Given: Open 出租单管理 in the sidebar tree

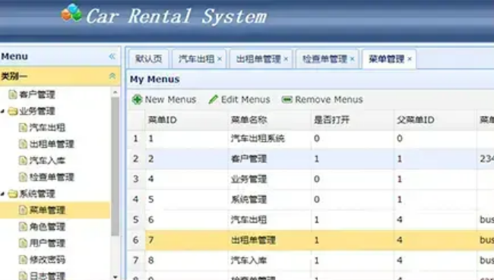Looking at the screenshot, I should coord(52,144).
